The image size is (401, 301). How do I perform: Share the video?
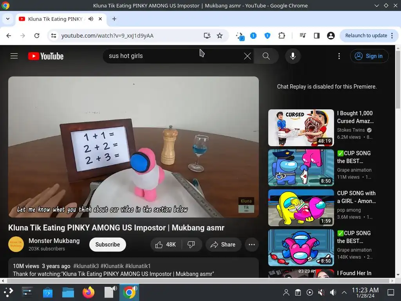(223, 245)
